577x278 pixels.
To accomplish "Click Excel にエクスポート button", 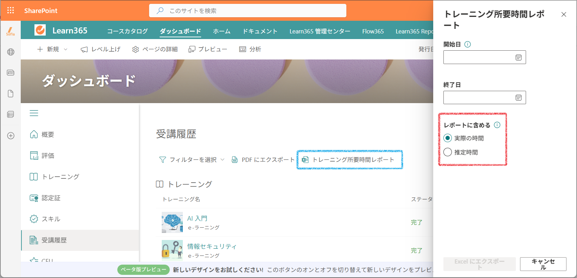I will pyautogui.click(x=479, y=264).
